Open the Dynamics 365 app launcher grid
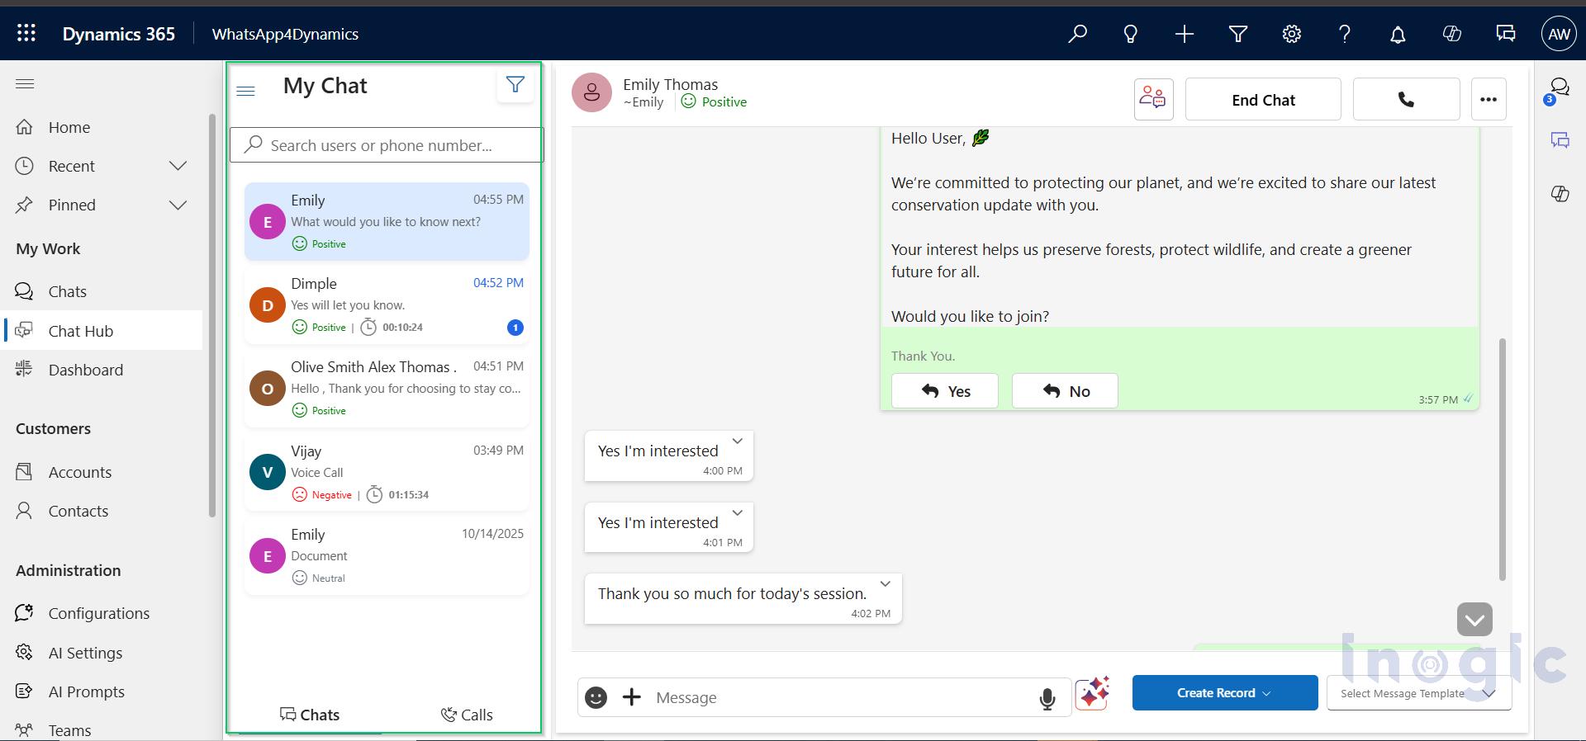1586x741 pixels. tap(26, 33)
